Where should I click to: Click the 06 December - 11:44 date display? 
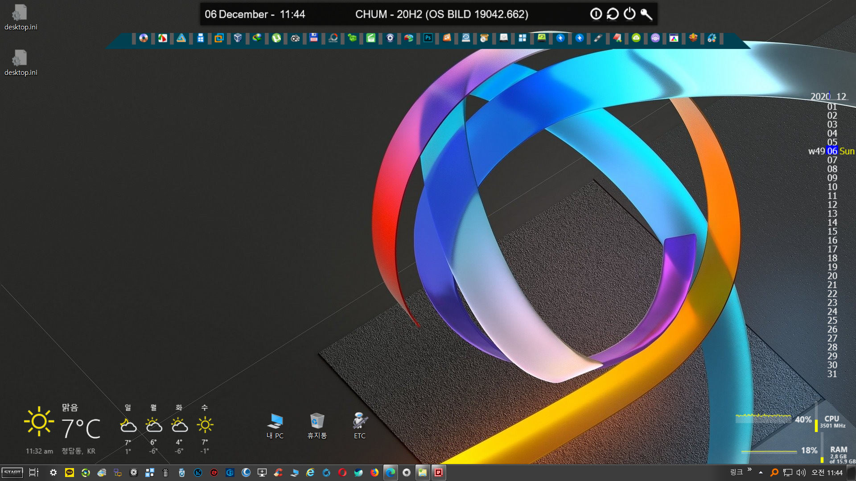(255, 14)
